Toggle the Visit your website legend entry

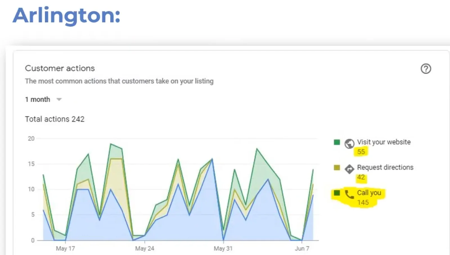pos(383,142)
